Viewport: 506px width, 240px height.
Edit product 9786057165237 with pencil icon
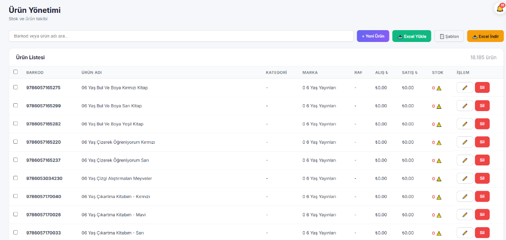pyautogui.click(x=464, y=160)
